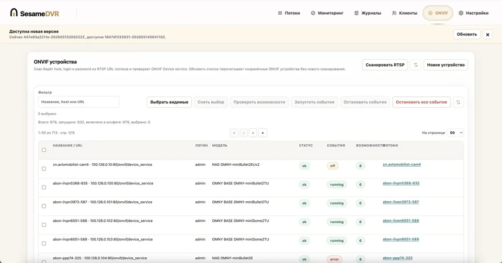The image size is (502, 263).
Task: Go to last page of results
Action: [x=263, y=133]
